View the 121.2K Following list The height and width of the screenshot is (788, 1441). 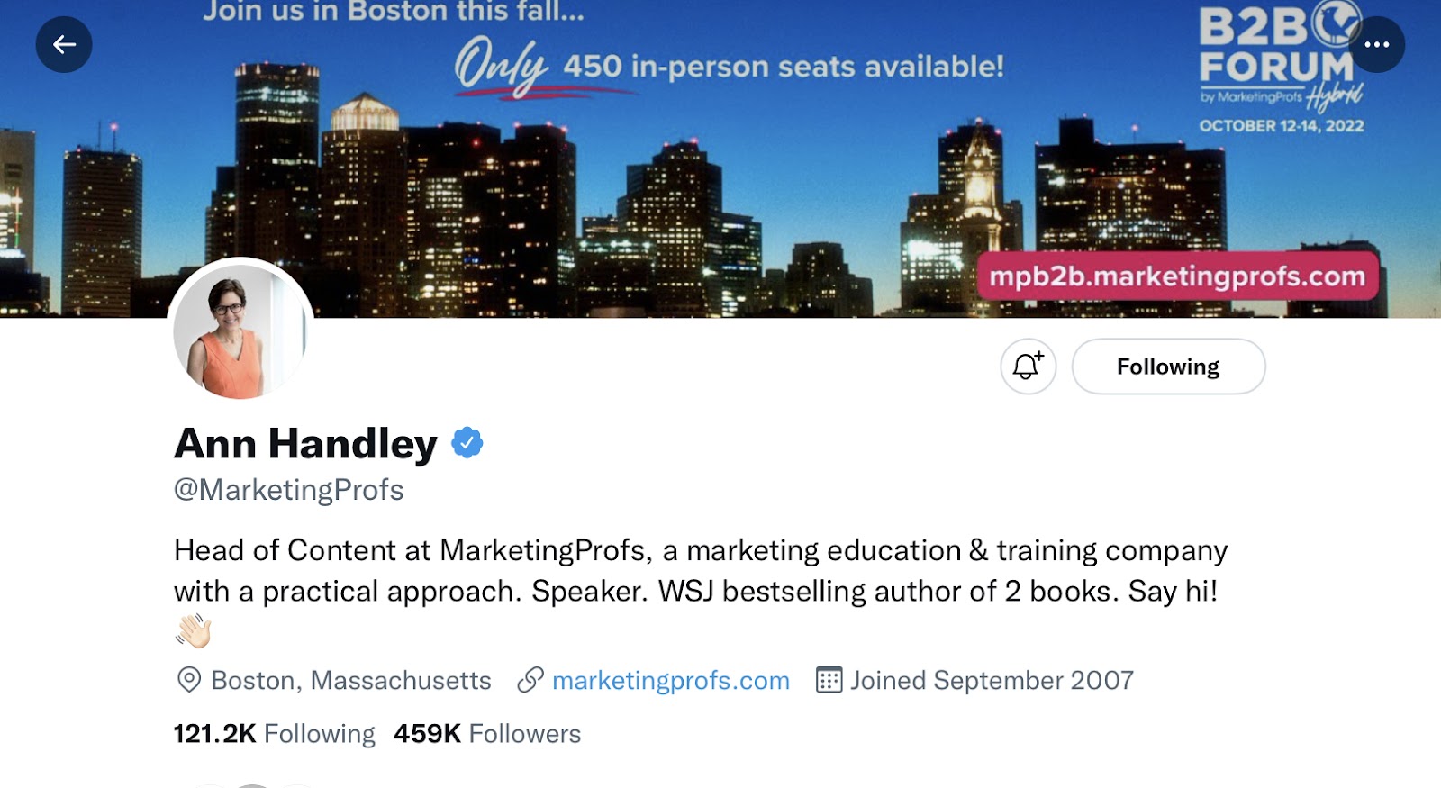(274, 734)
